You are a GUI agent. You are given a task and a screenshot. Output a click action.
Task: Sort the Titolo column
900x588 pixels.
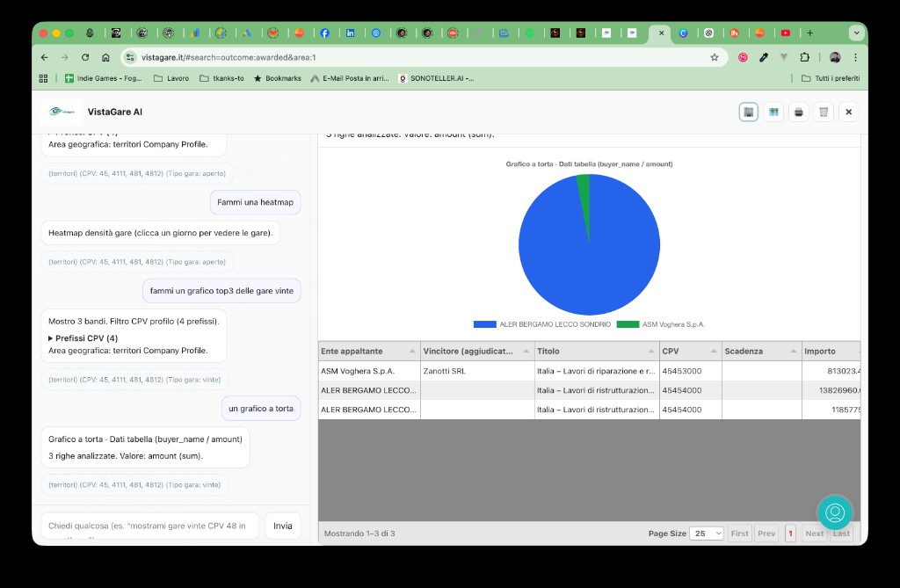(597, 352)
